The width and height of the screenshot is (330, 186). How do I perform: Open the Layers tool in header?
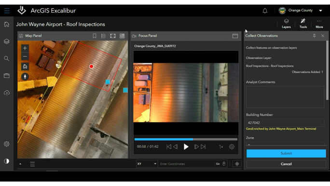click(x=286, y=23)
